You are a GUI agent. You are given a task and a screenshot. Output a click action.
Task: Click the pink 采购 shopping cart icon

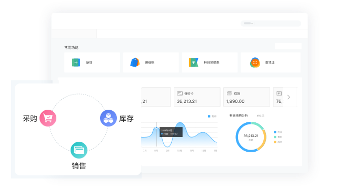coord(48,118)
